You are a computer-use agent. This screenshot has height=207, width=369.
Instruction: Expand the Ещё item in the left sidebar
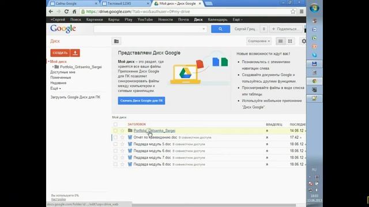(x=56, y=89)
